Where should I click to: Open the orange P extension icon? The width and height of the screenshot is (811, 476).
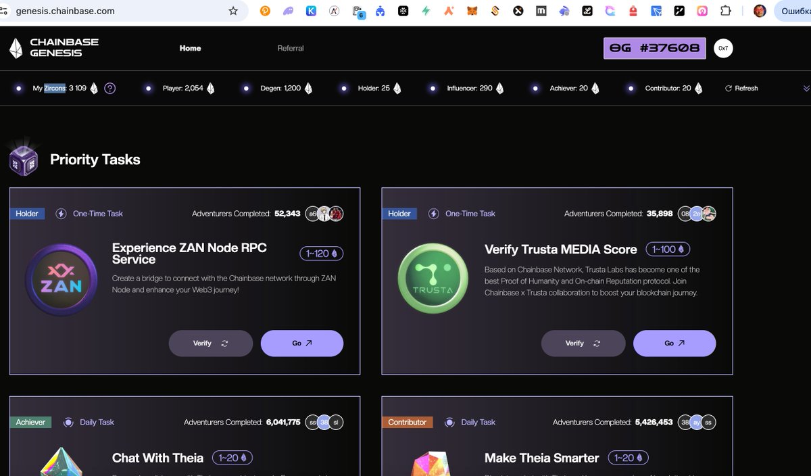[x=266, y=11]
